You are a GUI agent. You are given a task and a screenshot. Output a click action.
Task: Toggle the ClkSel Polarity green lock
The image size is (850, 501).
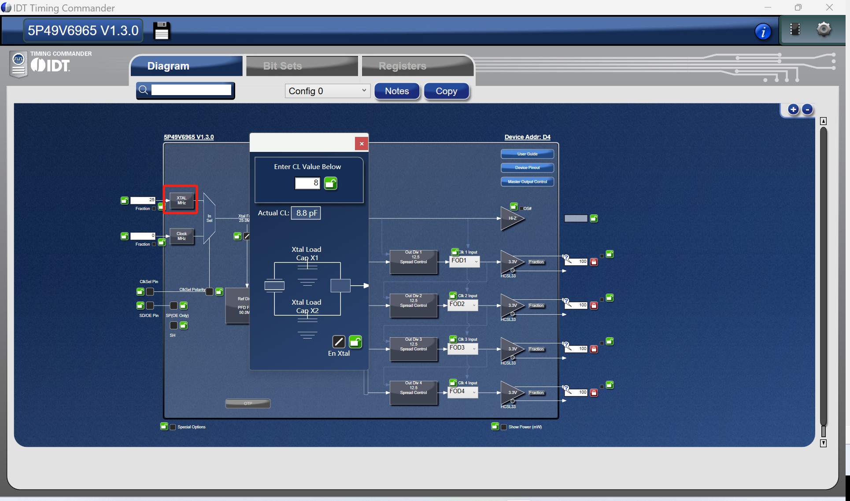tap(219, 291)
